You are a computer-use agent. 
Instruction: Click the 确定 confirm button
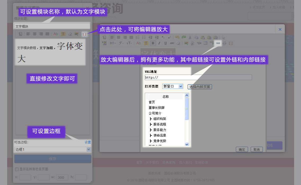[242, 149]
